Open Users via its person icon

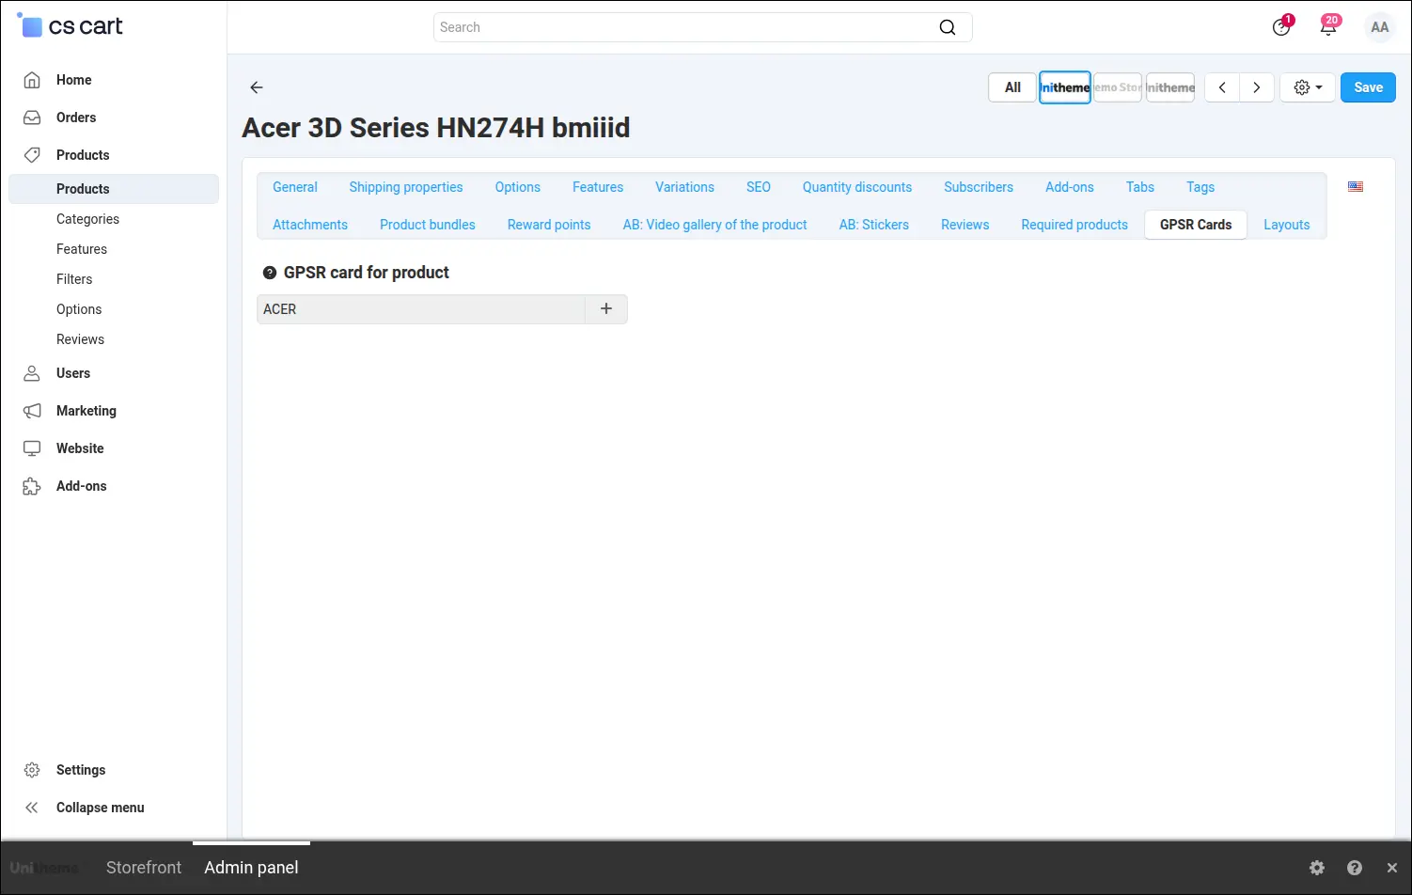[x=32, y=373]
